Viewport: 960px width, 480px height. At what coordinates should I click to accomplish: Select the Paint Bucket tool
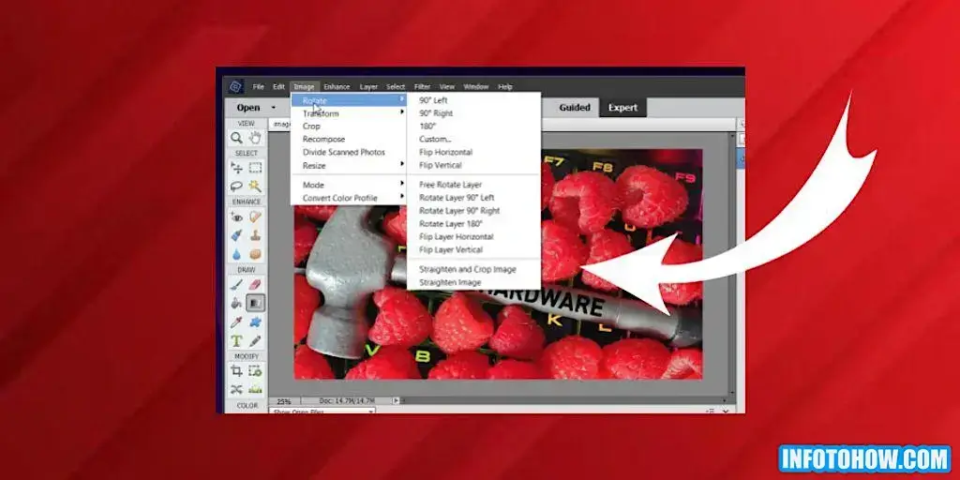click(x=236, y=303)
